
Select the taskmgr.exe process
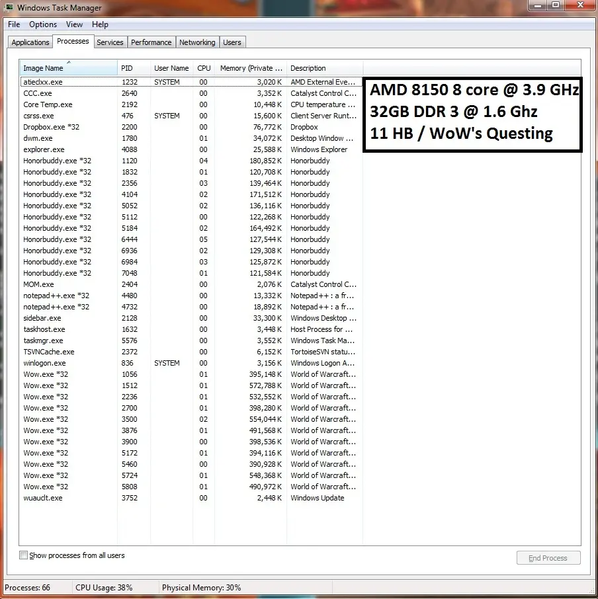[x=191, y=340]
